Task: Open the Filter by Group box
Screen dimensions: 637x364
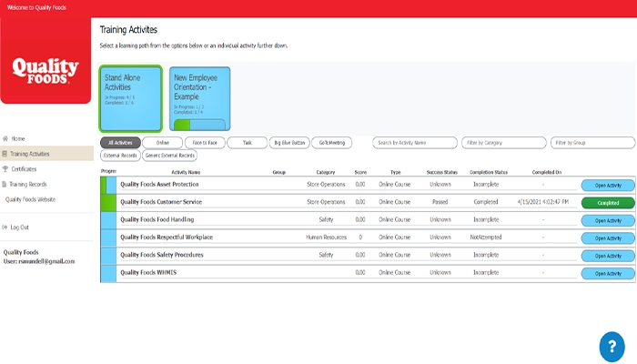Action: [x=592, y=143]
